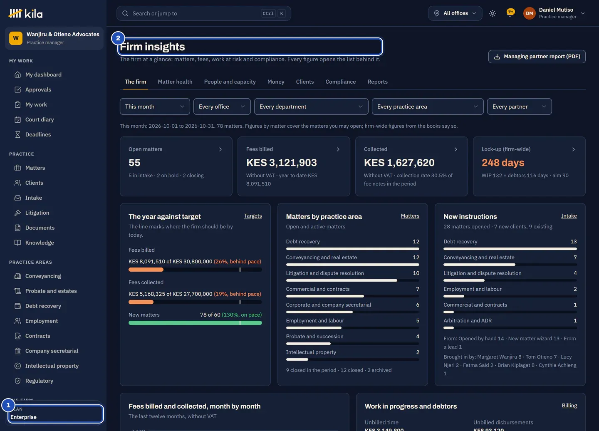The height and width of the screenshot is (431, 599).
Task: Open Intake inbox icon
Action: coord(17,198)
